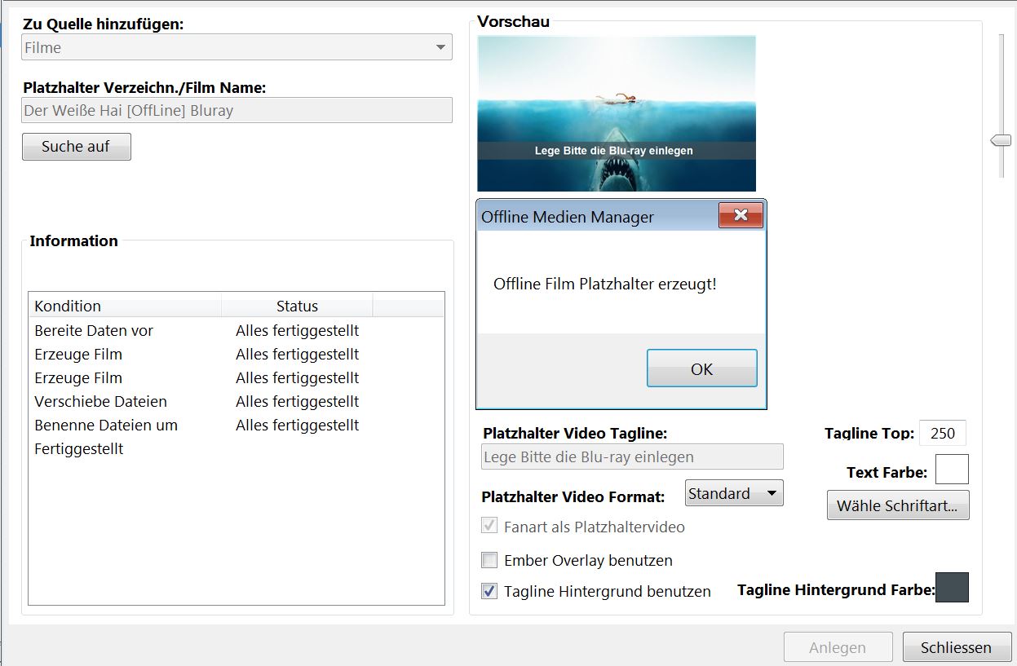Viewport: 1017px width, 666px height.
Task: Click the Anlegen button
Action: pyautogui.click(x=838, y=647)
